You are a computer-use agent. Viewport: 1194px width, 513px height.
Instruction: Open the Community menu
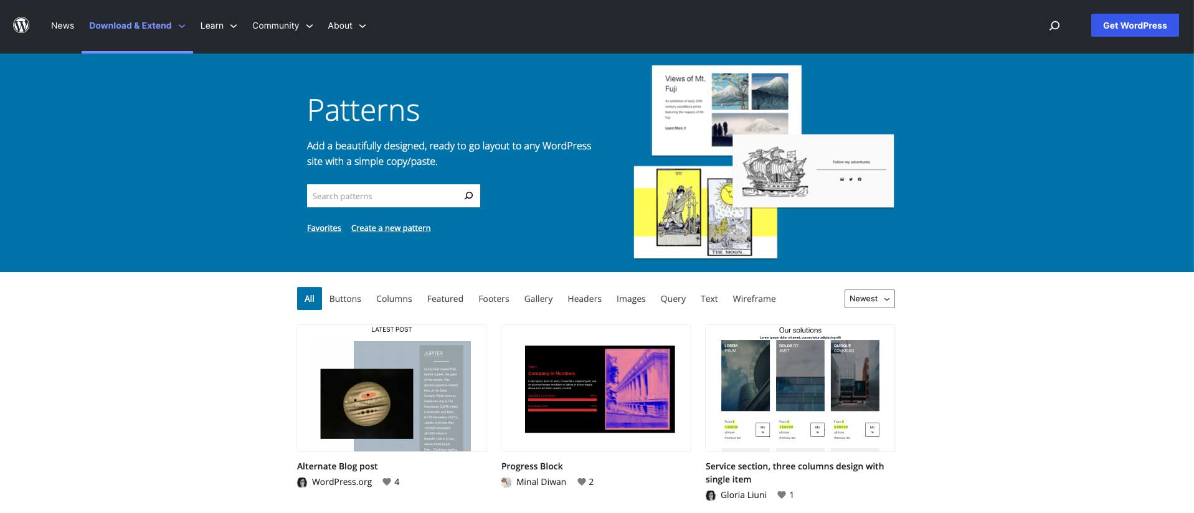(282, 26)
